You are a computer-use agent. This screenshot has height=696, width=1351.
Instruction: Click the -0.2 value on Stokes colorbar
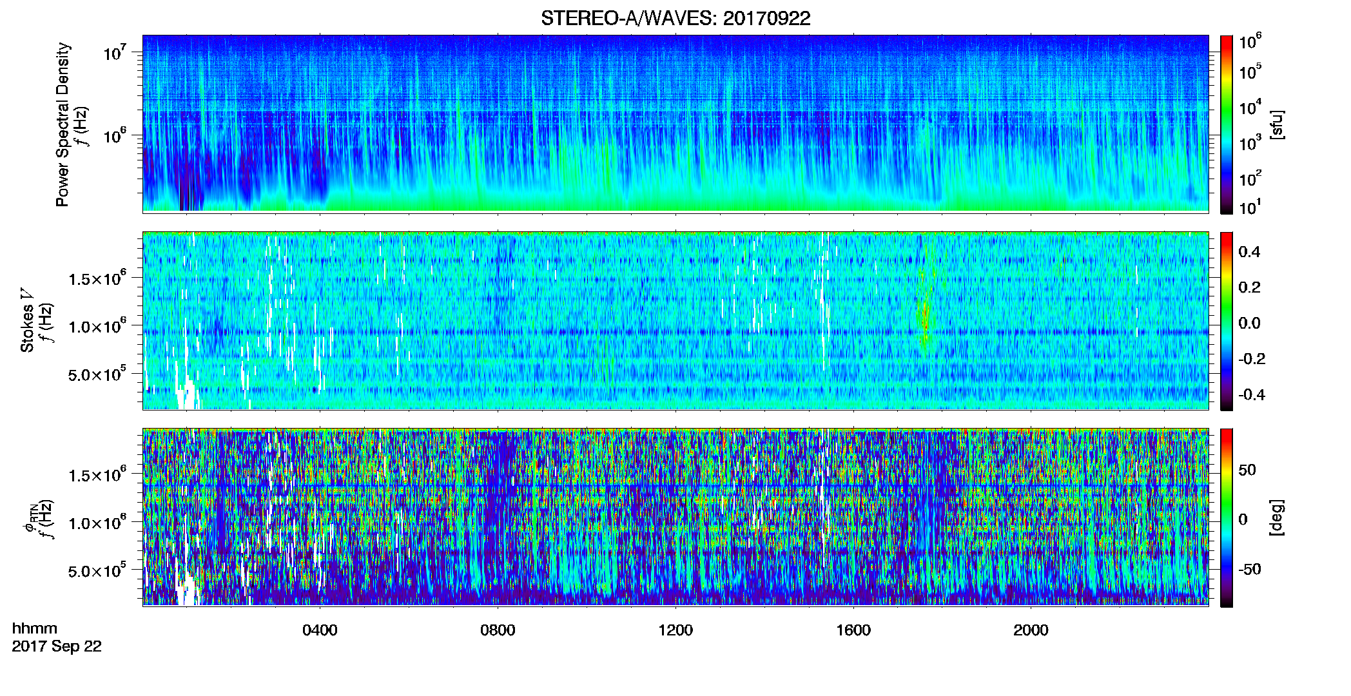[1252, 359]
